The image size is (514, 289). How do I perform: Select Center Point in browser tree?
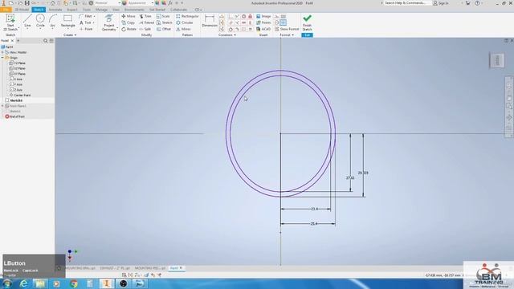point(20,95)
